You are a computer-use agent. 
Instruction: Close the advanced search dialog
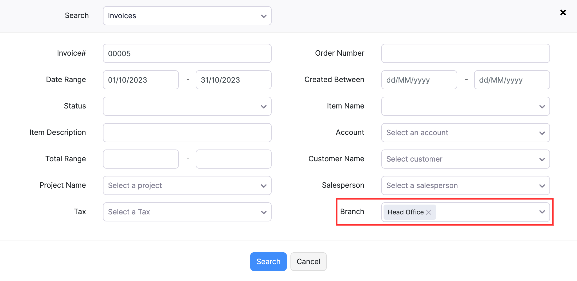pos(563,12)
